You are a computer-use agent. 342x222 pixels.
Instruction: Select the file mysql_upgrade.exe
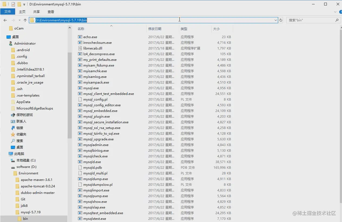(x=98, y=139)
